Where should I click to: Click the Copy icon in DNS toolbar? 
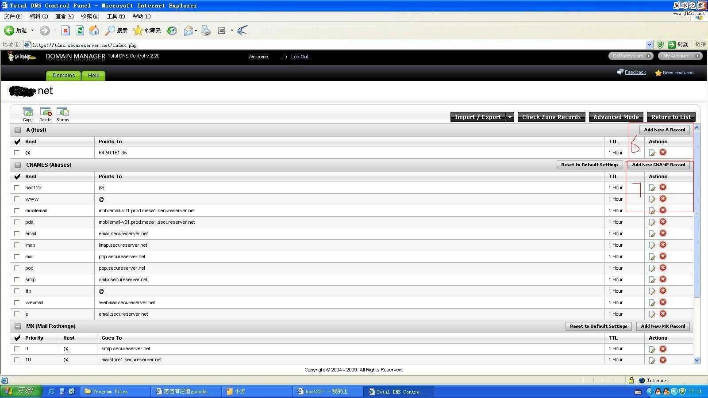click(28, 112)
